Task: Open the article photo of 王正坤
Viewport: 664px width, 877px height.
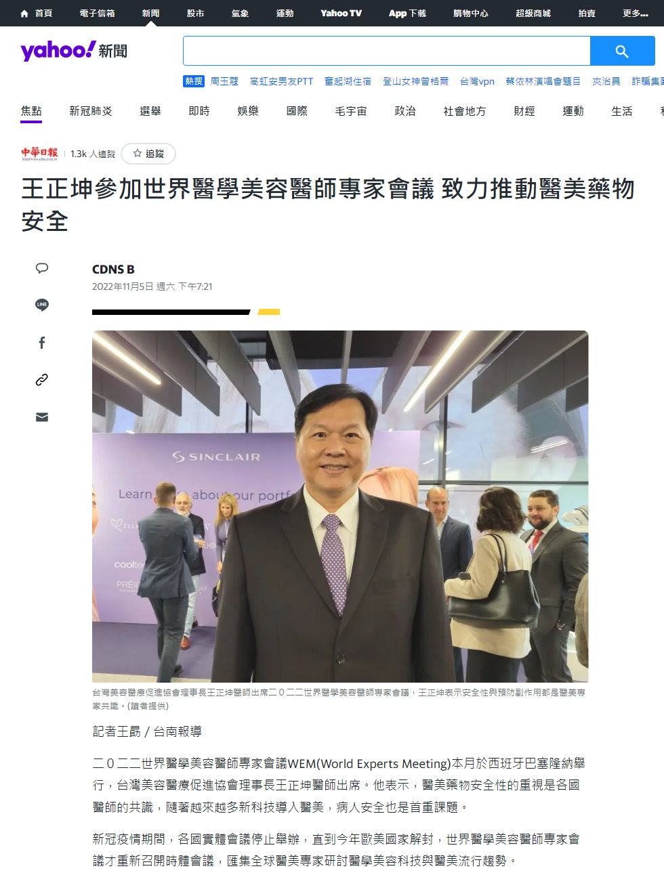Action: tap(340, 506)
